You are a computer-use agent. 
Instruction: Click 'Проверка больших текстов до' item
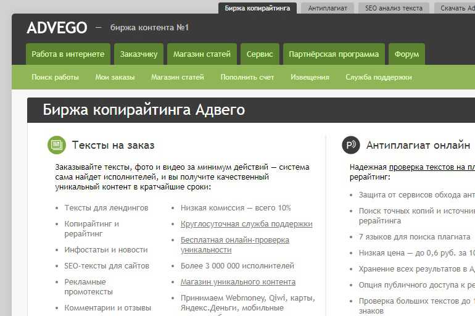pyautogui.click(x=417, y=306)
